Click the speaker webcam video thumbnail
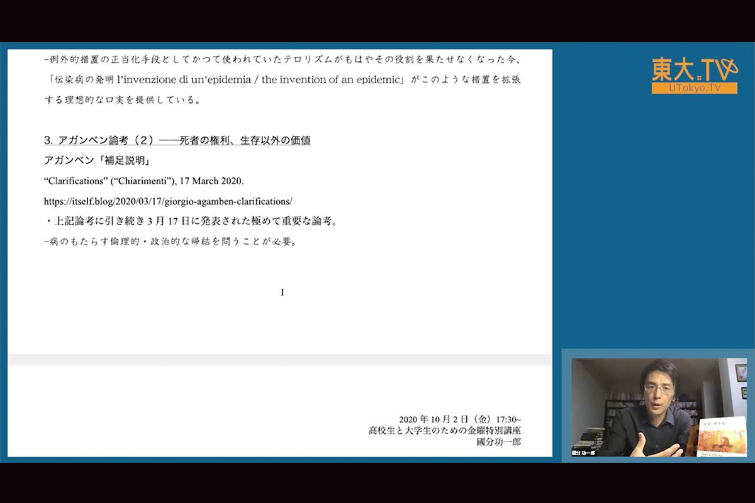The width and height of the screenshot is (755, 503). [659, 407]
